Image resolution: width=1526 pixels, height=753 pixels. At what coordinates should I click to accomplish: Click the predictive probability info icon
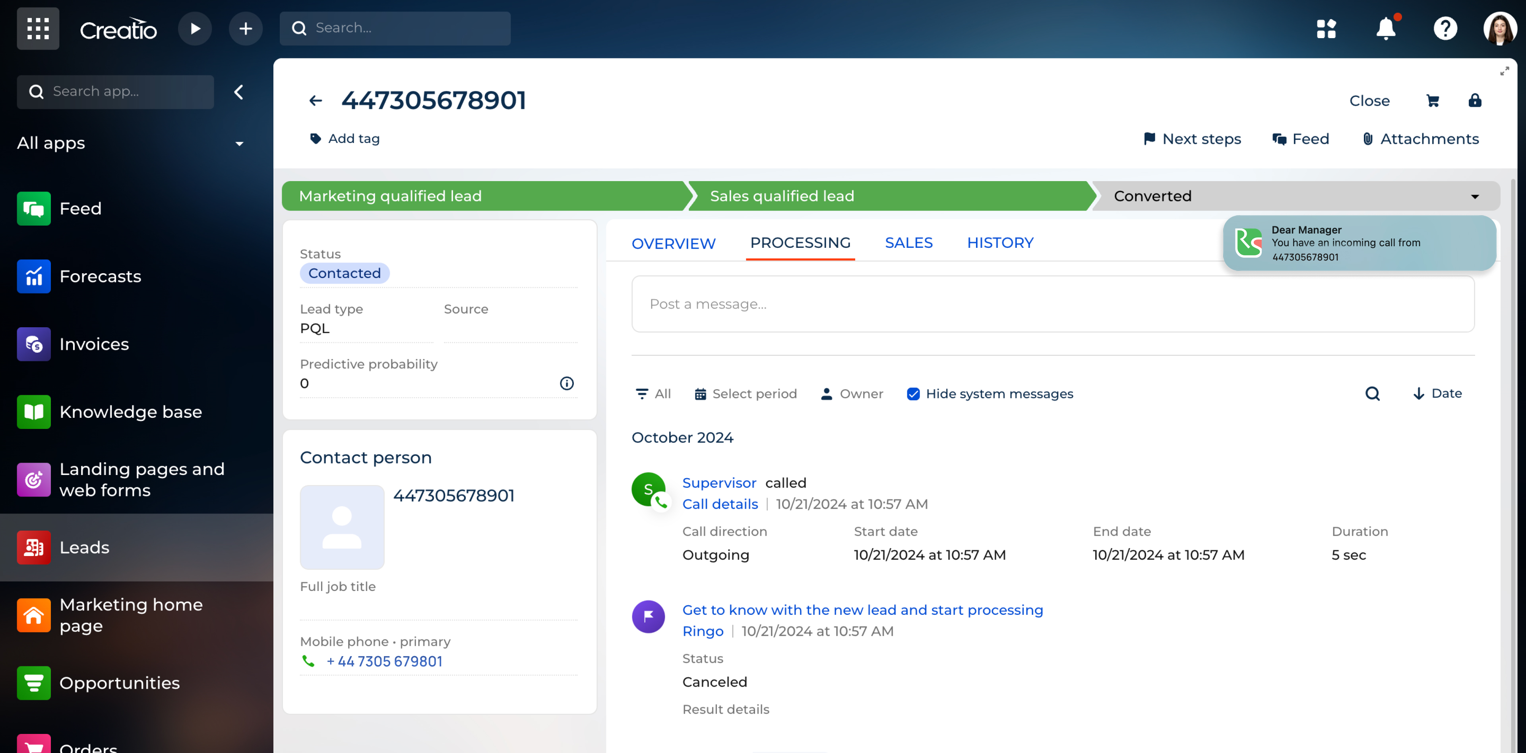tap(566, 383)
